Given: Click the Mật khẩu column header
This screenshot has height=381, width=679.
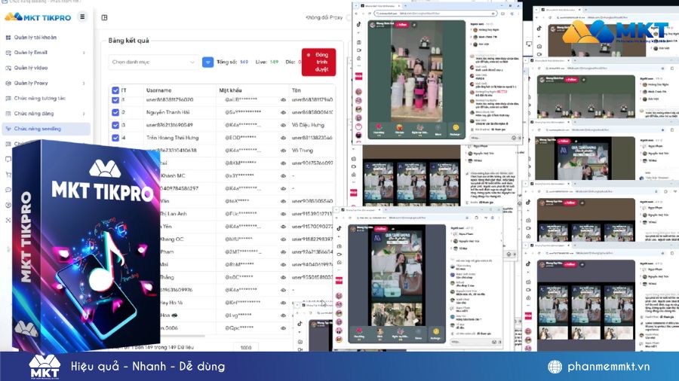Looking at the screenshot, I should (x=230, y=90).
